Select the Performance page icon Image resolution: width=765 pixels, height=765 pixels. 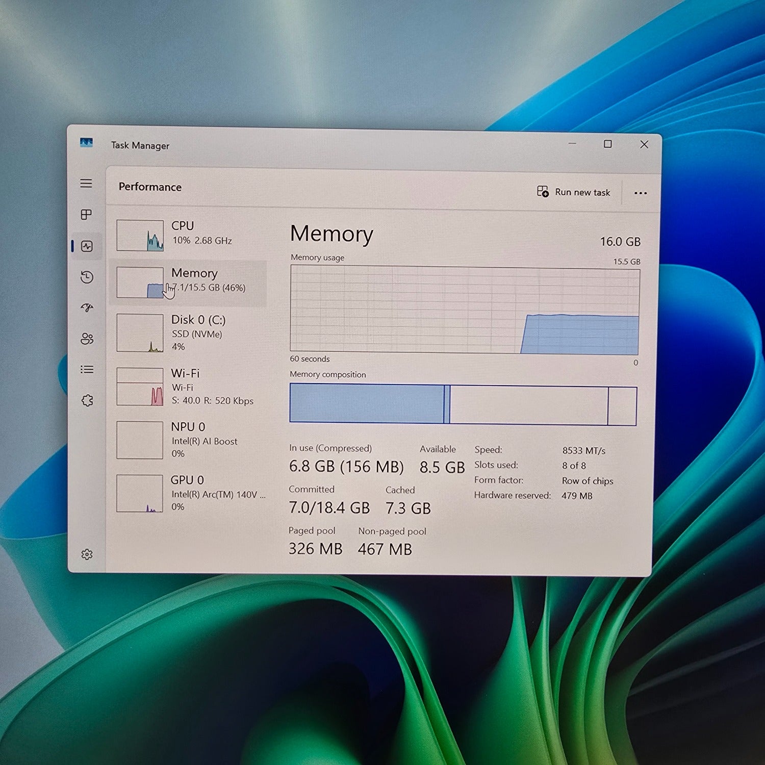pos(87,246)
